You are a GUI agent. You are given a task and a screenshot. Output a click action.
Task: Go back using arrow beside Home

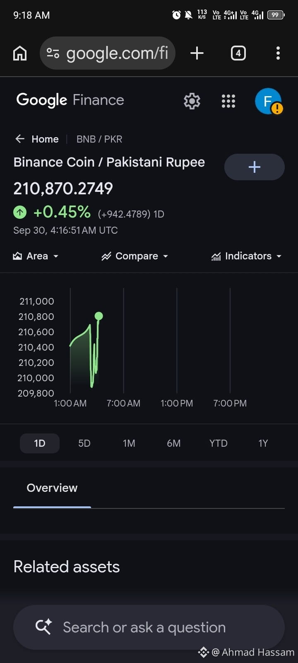click(x=20, y=139)
